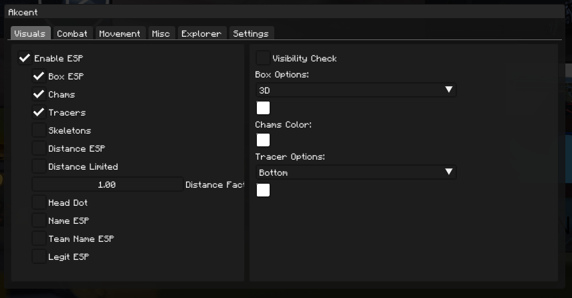Turn off Chams checkbox

tap(39, 94)
